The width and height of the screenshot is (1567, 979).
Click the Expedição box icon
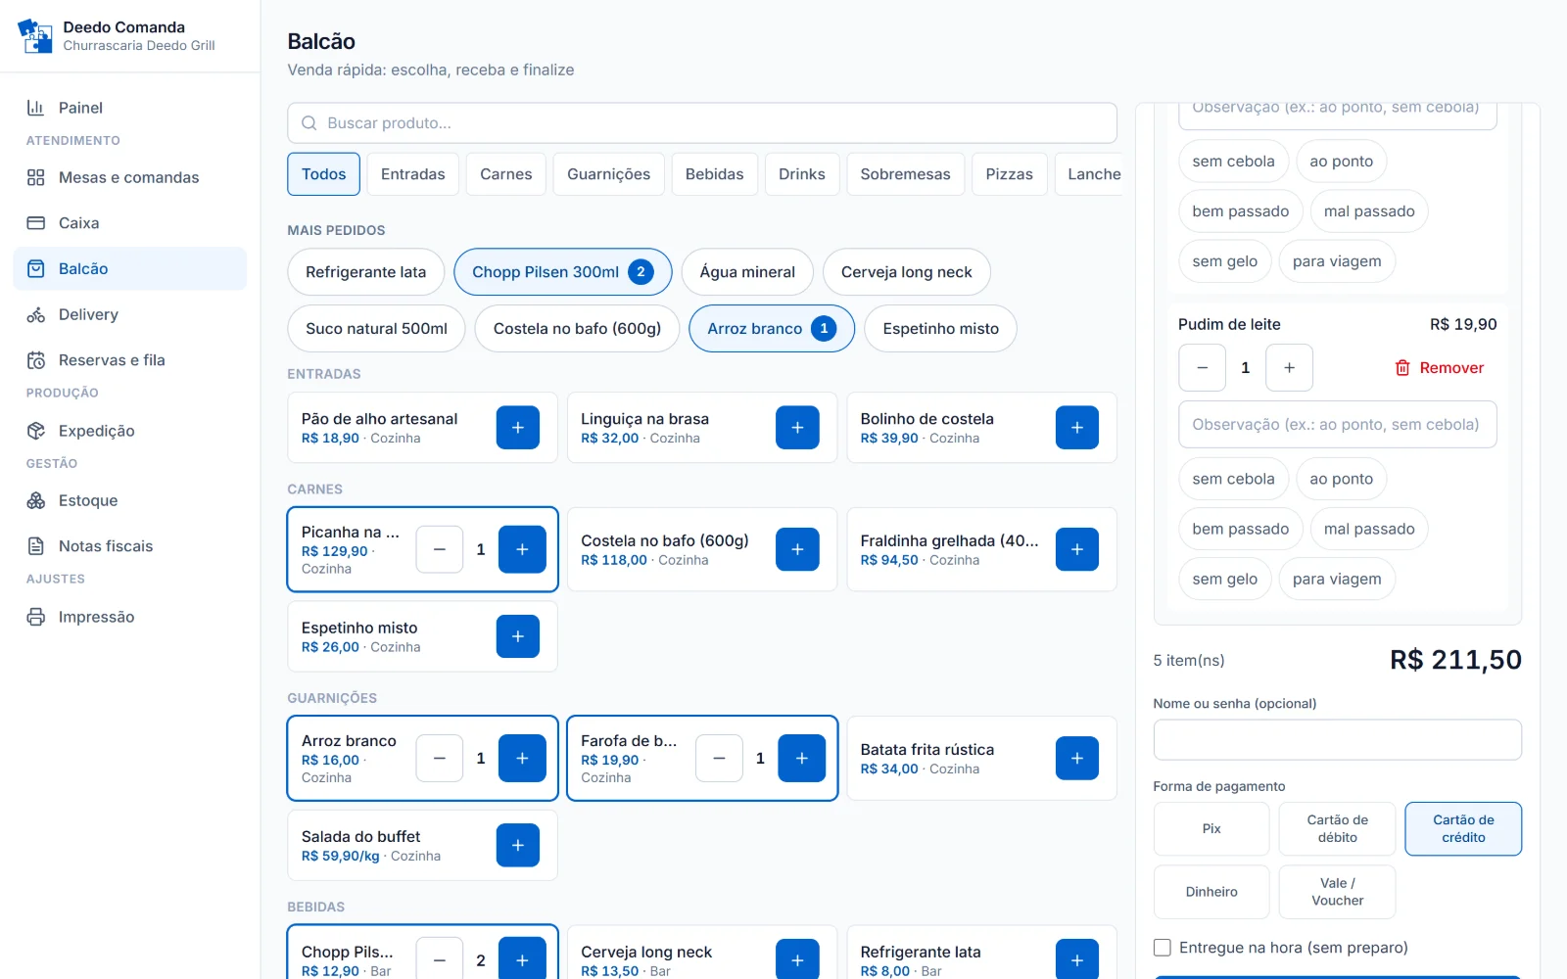[x=36, y=431]
